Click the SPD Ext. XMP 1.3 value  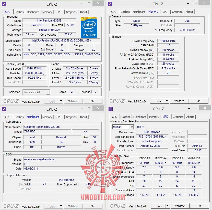click(x=197, y=146)
